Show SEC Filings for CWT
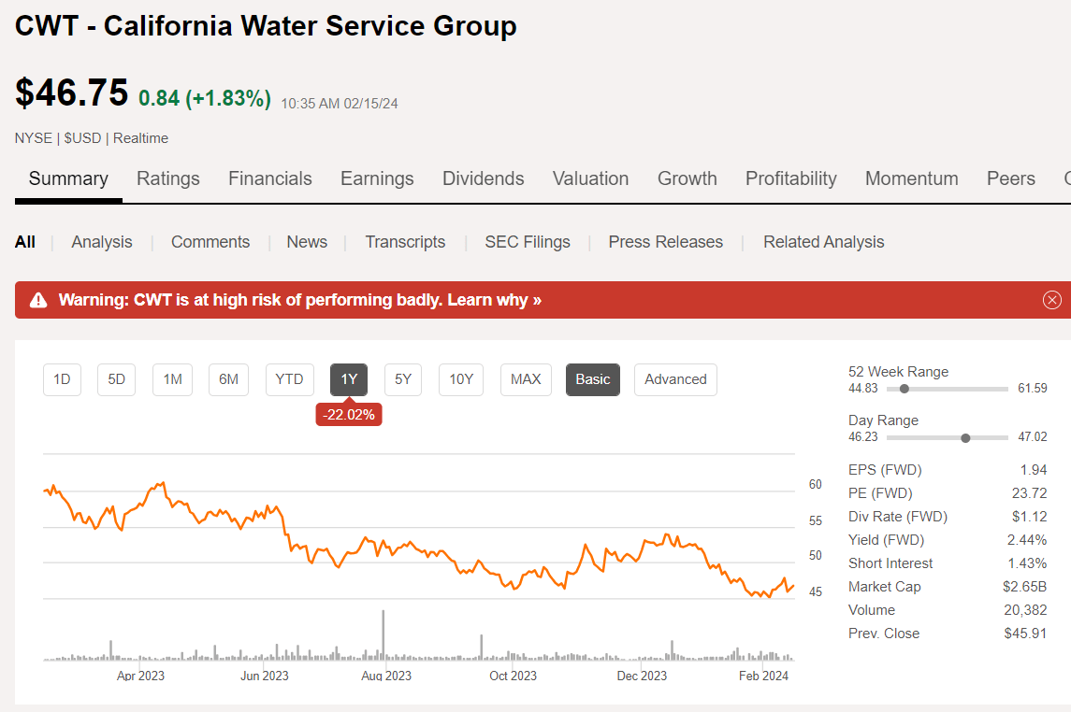The width and height of the screenshot is (1071, 712). click(x=528, y=241)
